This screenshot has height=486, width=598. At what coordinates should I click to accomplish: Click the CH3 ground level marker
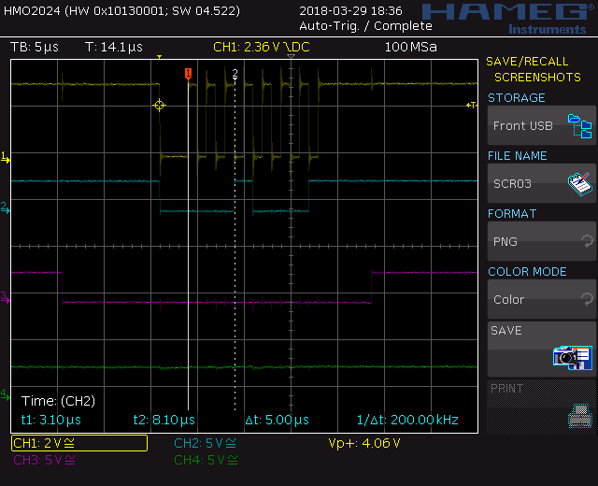coord(5,297)
